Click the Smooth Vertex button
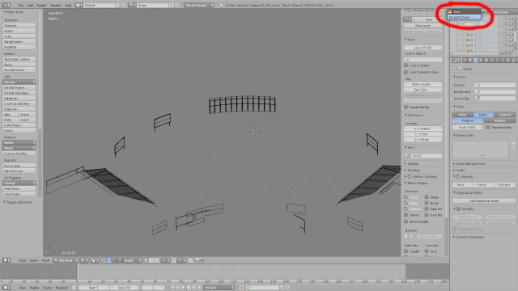 [x=19, y=70]
